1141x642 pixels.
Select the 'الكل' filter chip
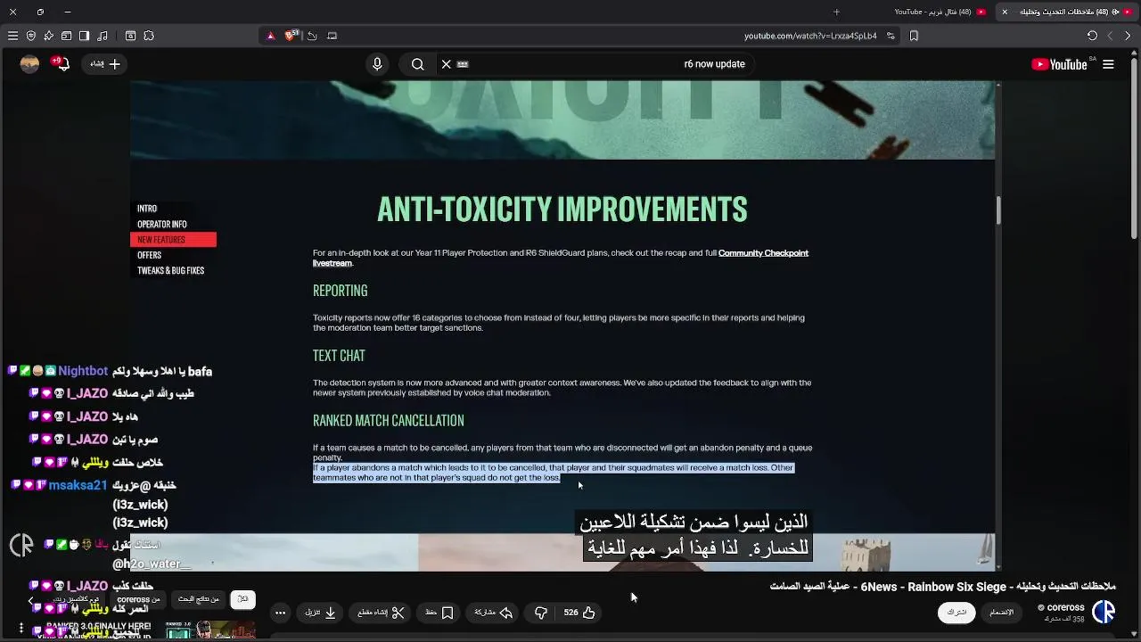point(242,599)
